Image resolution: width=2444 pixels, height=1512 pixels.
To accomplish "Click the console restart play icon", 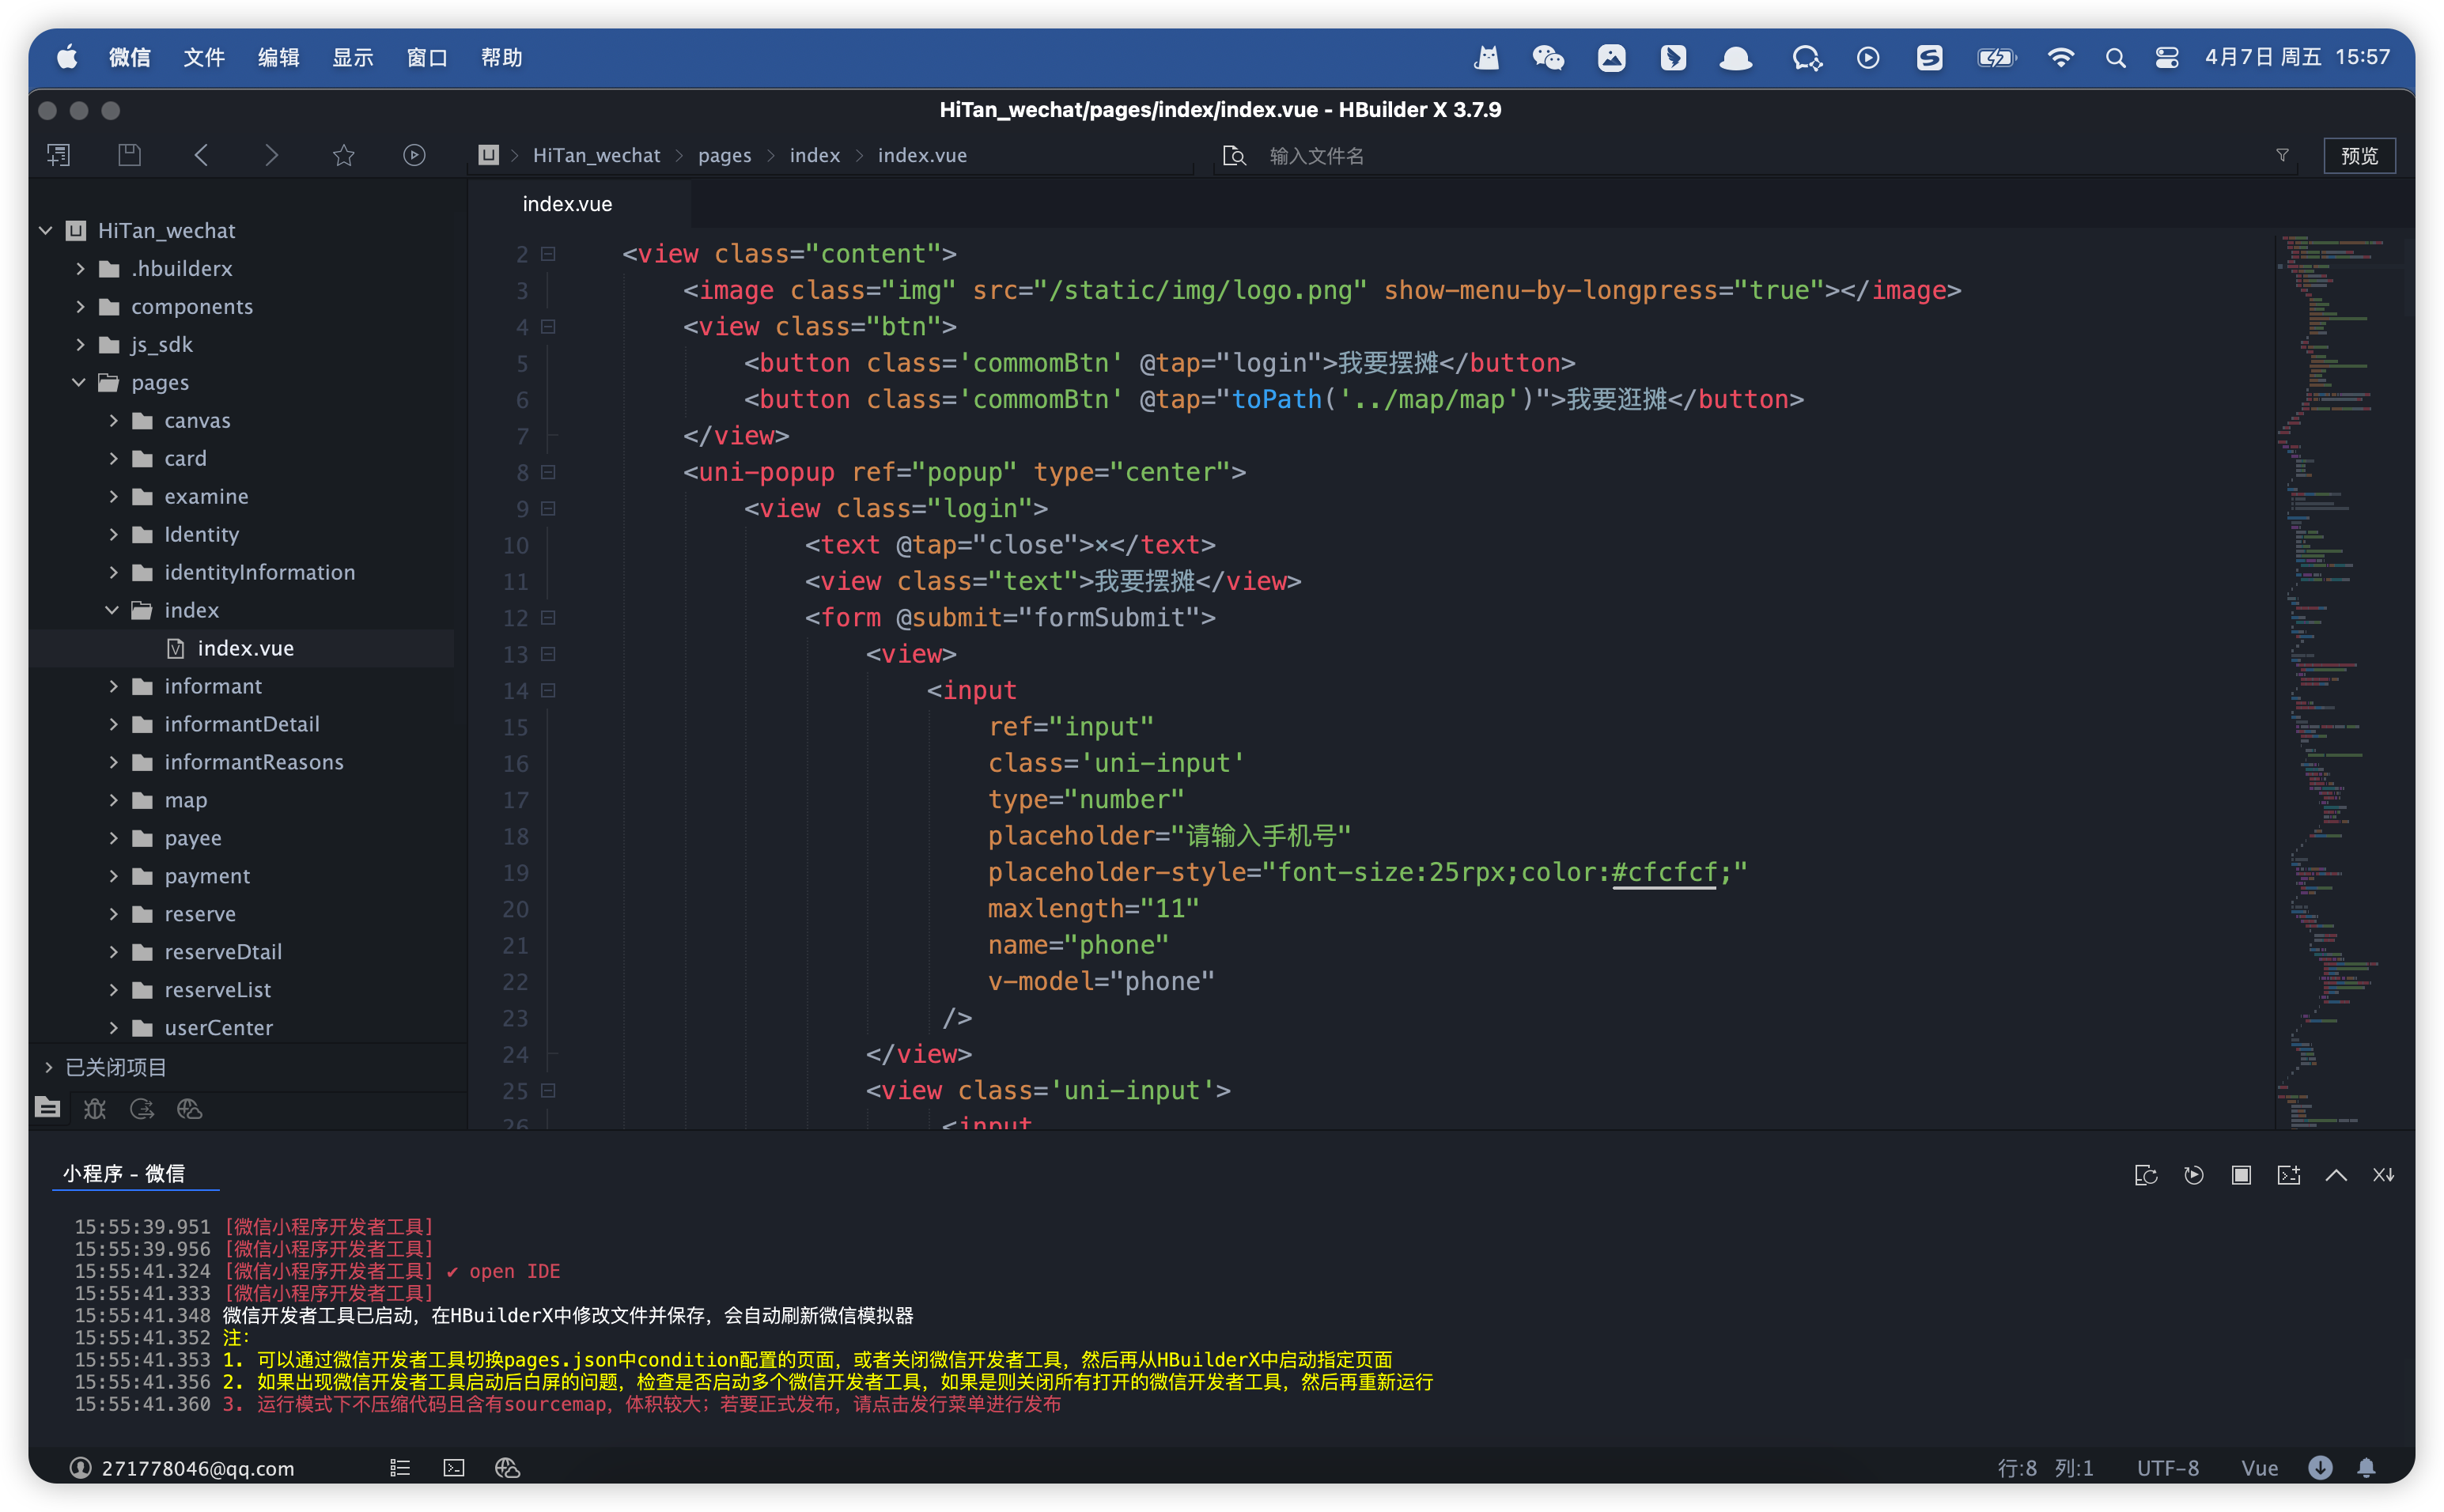I will [x=2194, y=1175].
